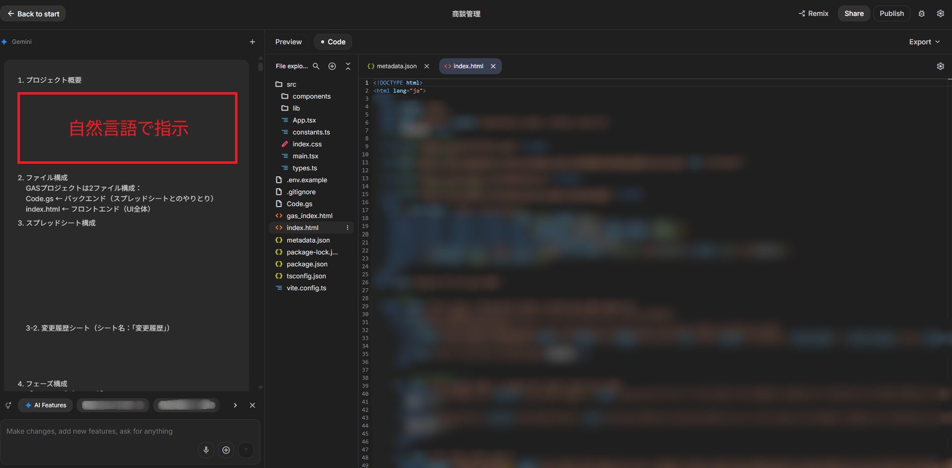952x468 pixels.
Task: Open the package-lock.json file
Action: [311, 252]
